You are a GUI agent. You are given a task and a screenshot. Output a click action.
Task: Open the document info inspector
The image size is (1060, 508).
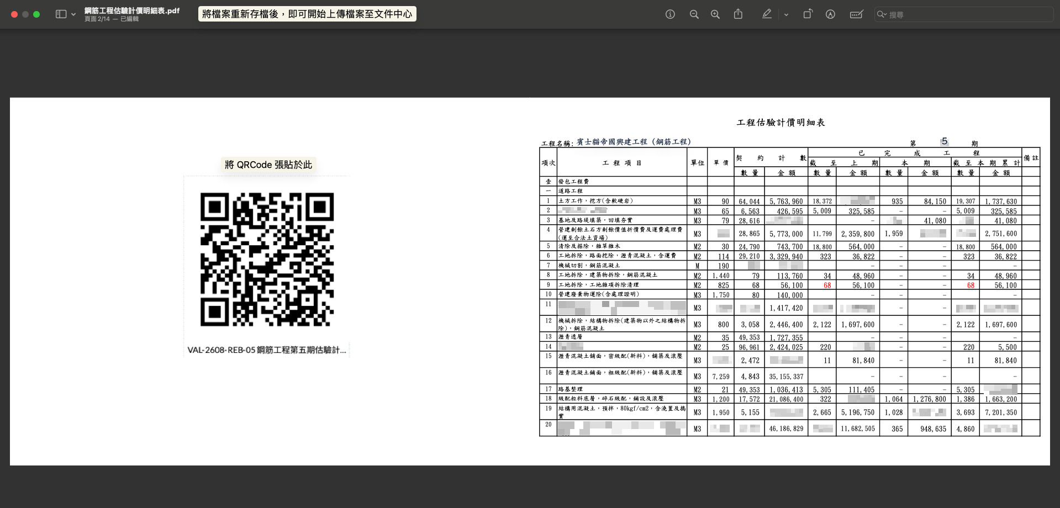(x=670, y=14)
